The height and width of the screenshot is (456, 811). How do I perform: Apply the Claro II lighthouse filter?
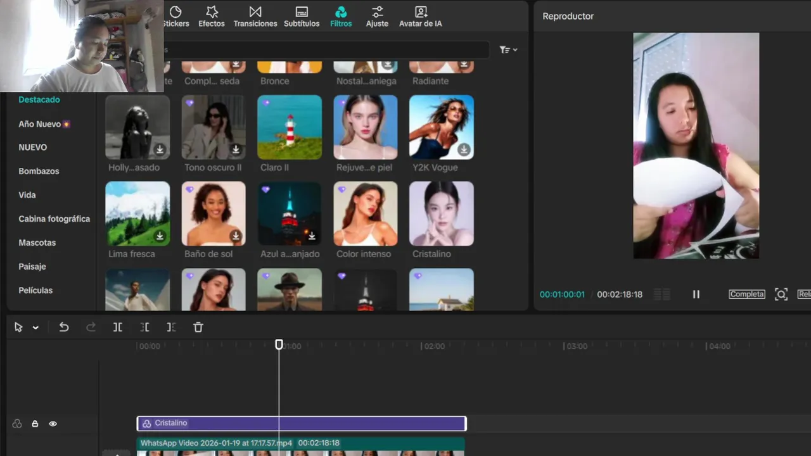coord(290,127)
